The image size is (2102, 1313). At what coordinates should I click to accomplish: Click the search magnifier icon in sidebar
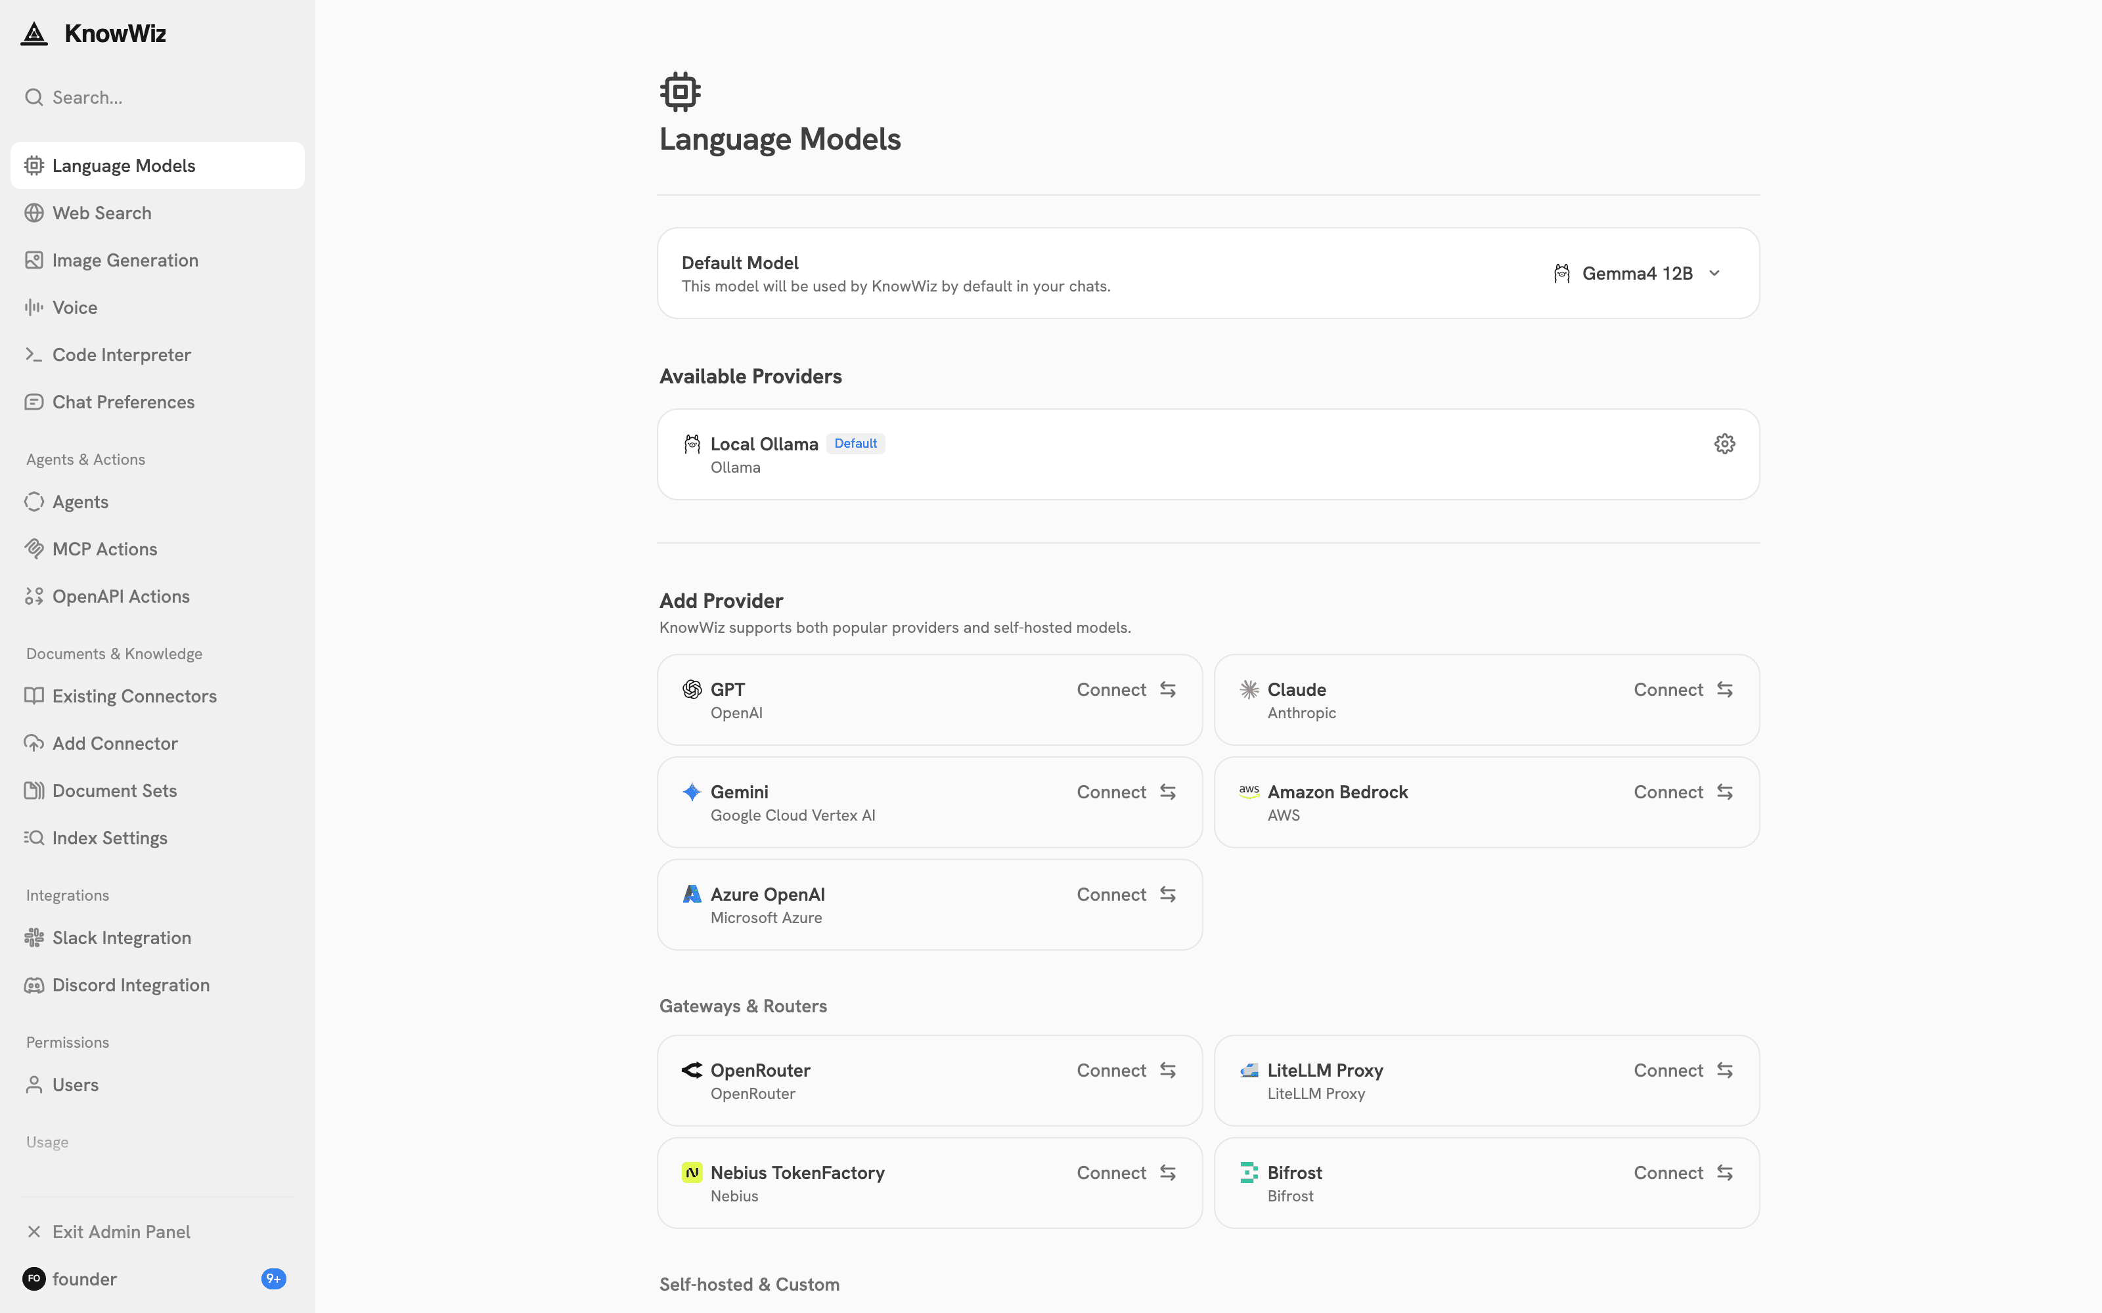[x=34, y=97]
